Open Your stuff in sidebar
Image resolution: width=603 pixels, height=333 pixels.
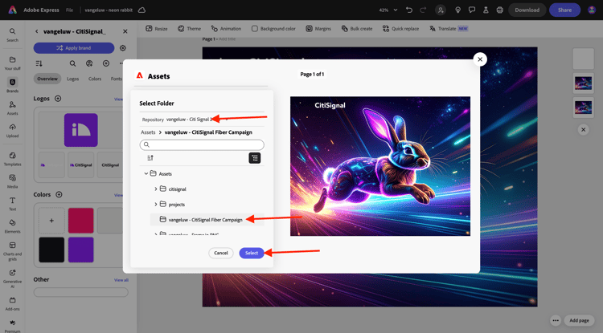click(12, 63)
